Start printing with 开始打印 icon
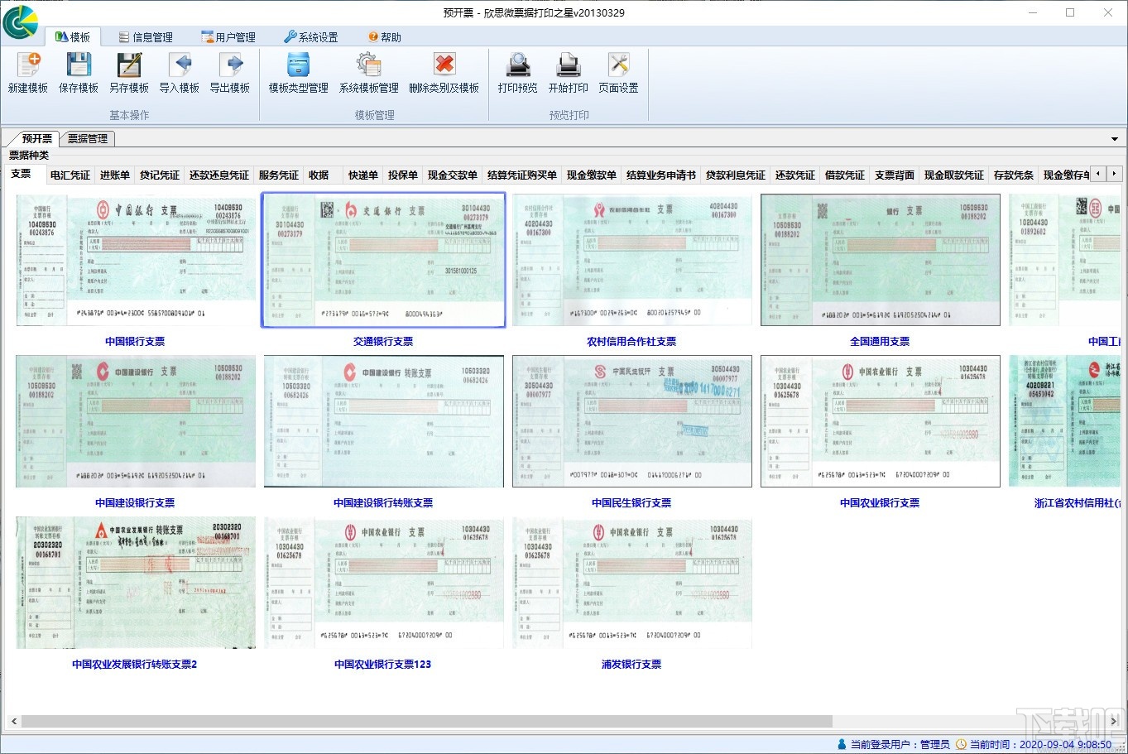The width and height of the screenshot is (1128, 754). [569, 66]
